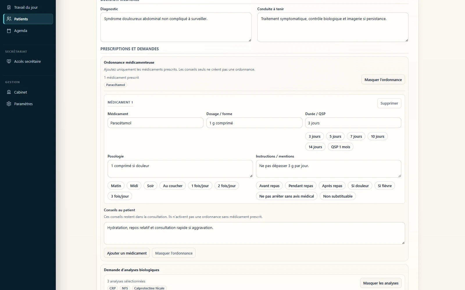465x290 pixels.
Task: Choose 2 fois/jour chip
Action: pos(227,186)
